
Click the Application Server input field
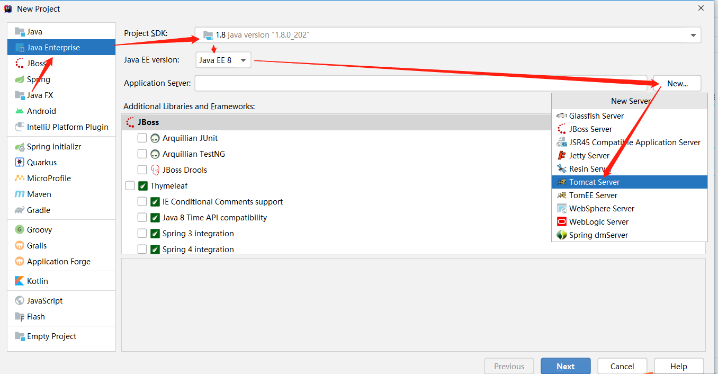pos(421,83)
